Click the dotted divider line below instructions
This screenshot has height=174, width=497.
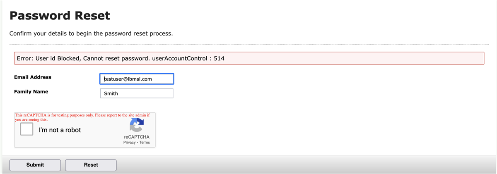248,44
